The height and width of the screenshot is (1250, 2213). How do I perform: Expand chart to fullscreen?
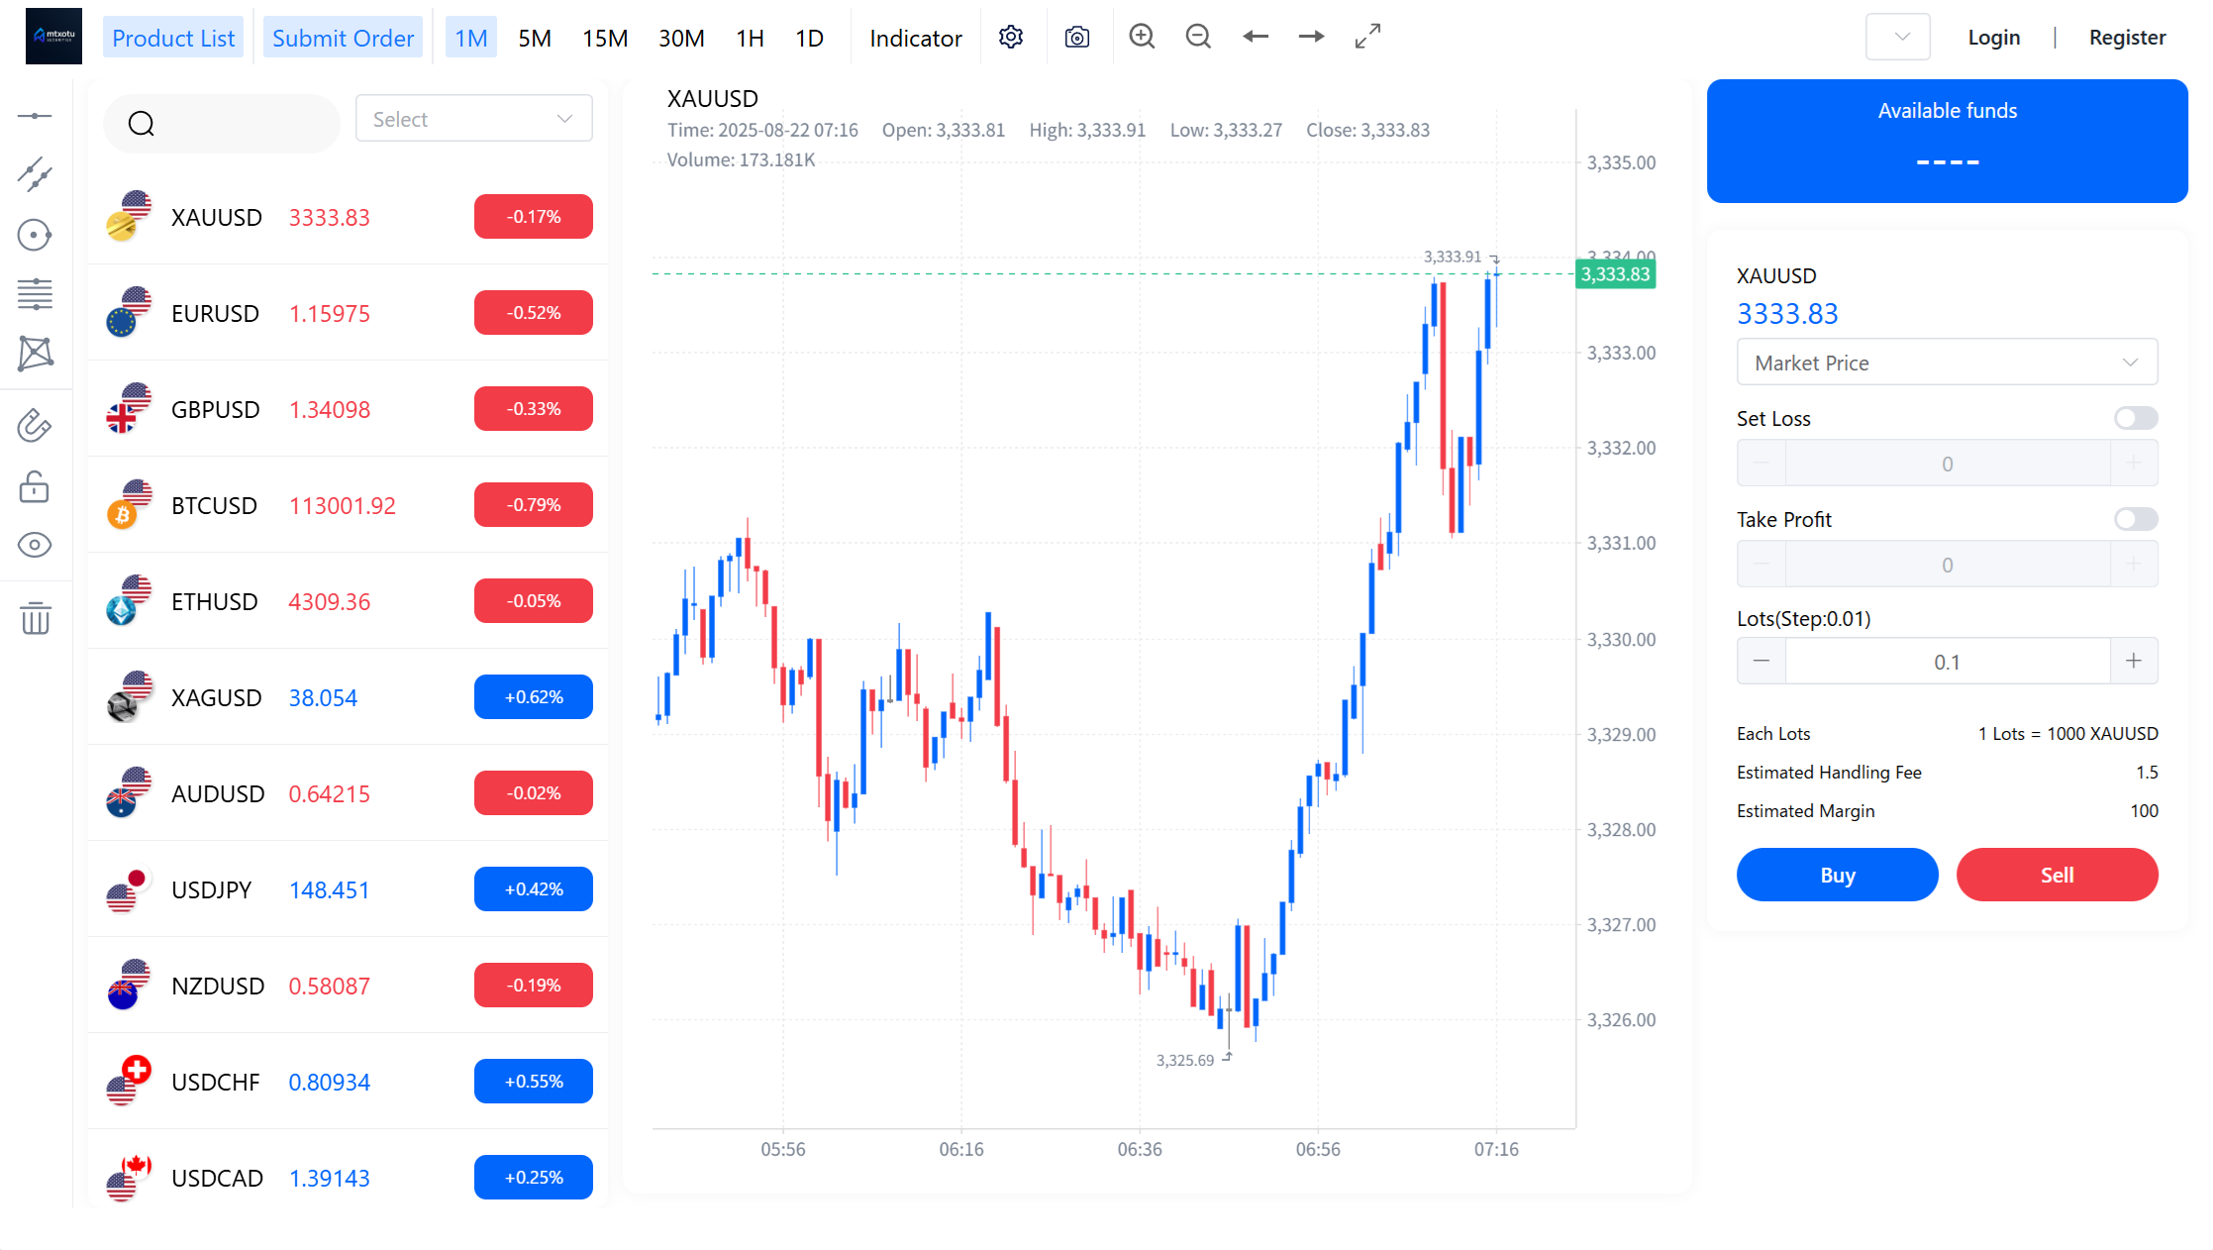(x=1367, y=37)
